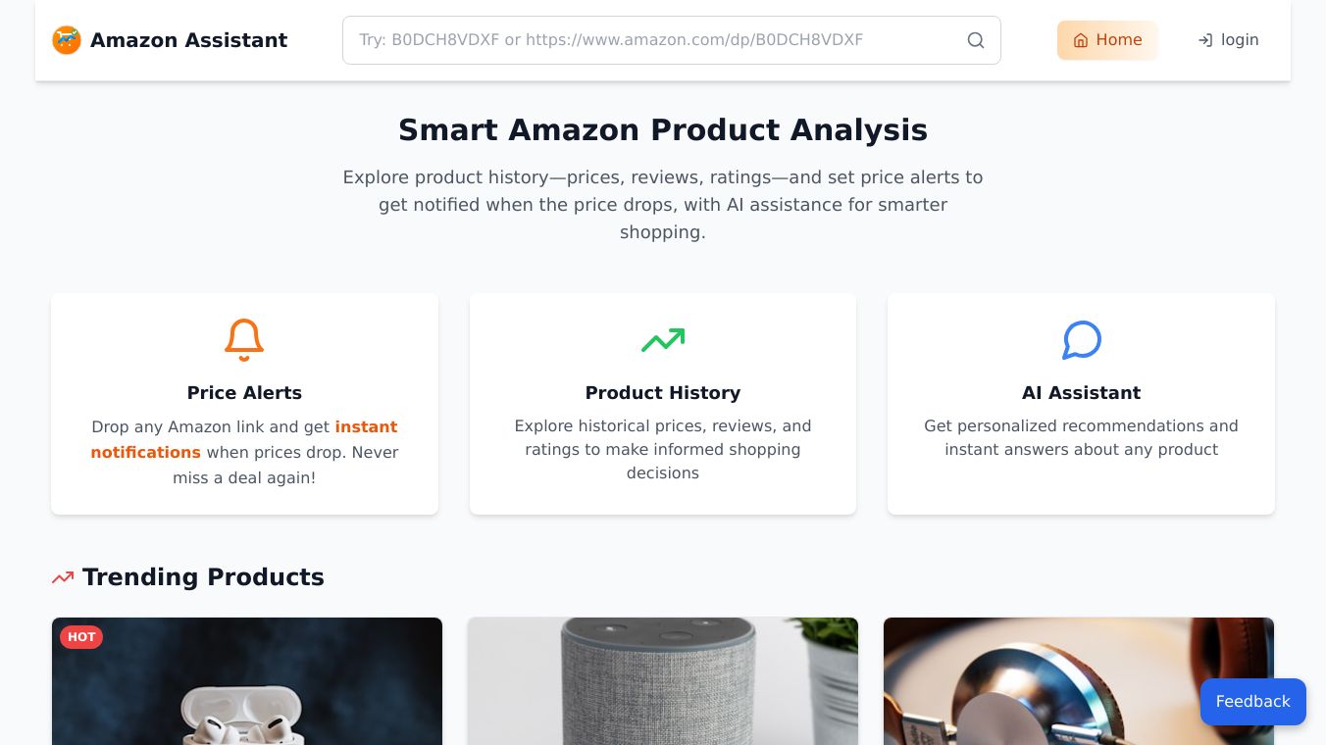Select the AI Assistant feature card title

(x=1081, y=393)
